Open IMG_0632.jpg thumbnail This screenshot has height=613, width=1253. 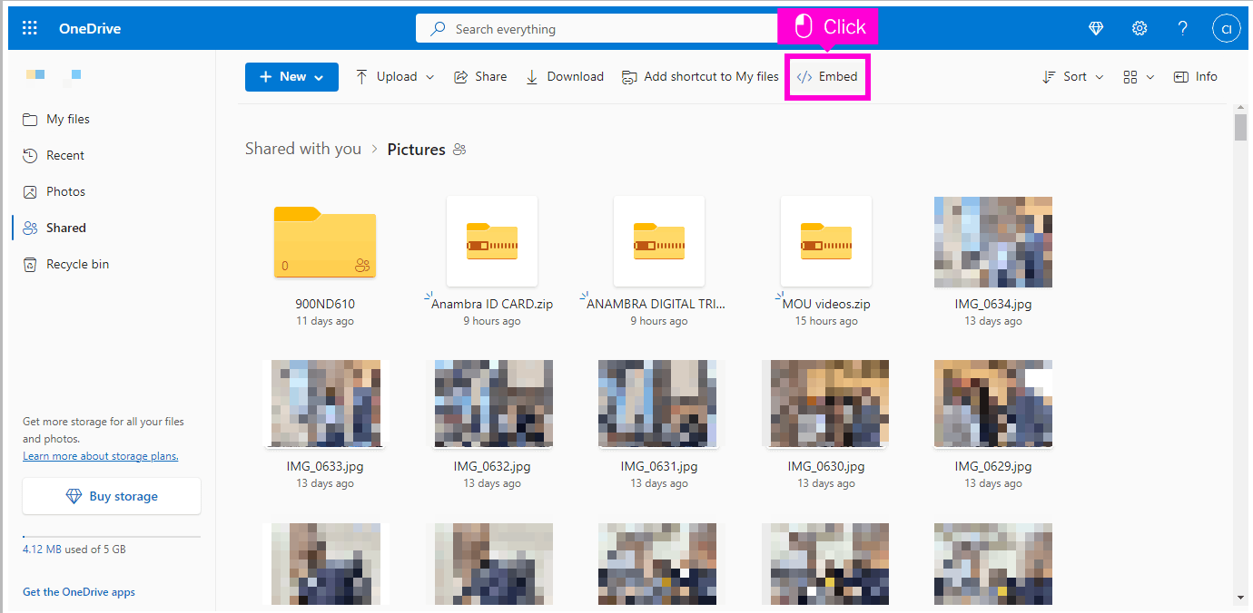pos(492,404)
